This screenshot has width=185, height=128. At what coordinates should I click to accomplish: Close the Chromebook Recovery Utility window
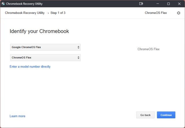[x=179, y=4]
